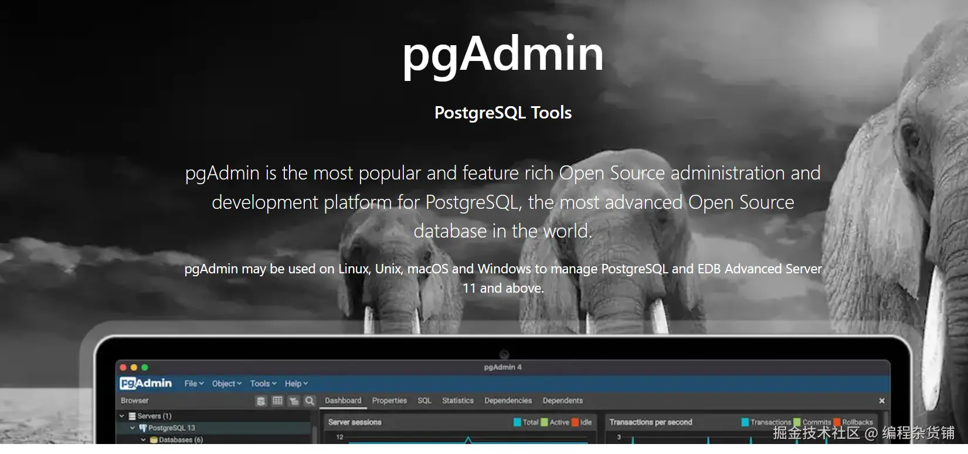
Task: Click the red close window dot
Action: [123, 367]
